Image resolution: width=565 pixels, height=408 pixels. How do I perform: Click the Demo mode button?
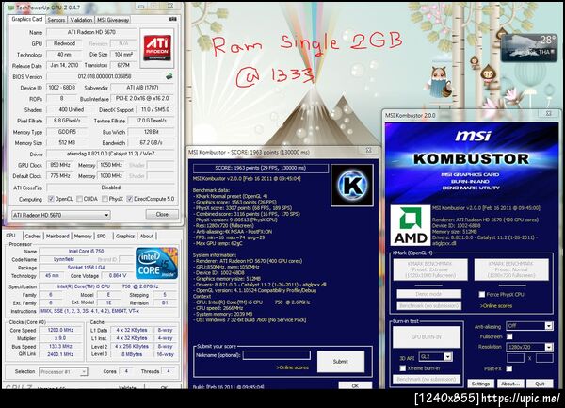click(428, 294)
